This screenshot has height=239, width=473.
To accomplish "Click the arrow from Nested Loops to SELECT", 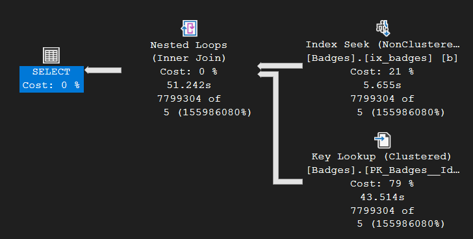I will tap(103, 70).
